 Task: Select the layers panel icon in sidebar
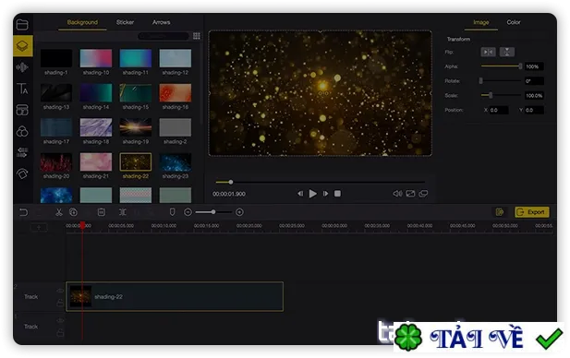[x=22, y=46]
